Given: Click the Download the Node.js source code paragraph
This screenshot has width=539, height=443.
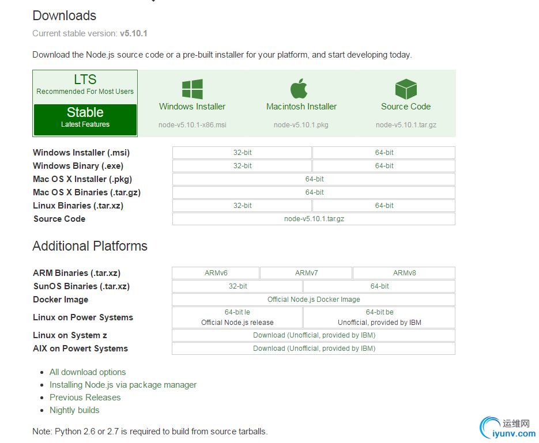Looking at the screenshot, I should pyautogui.click(x=222, y=55).
